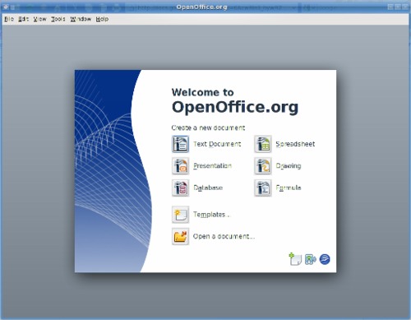The width and height of the screenshot is (411, 320).
Task: Open the Edit menu
Action: point(23,19)
